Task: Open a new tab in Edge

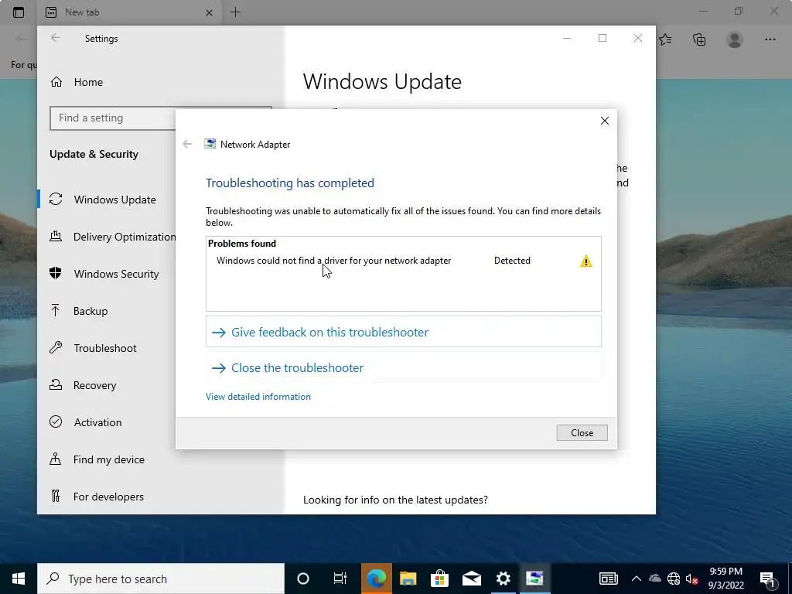Action: (x=235, y=12)
